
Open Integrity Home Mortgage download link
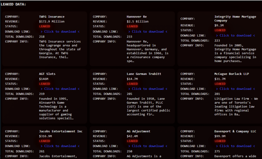(x=235, y=35)
